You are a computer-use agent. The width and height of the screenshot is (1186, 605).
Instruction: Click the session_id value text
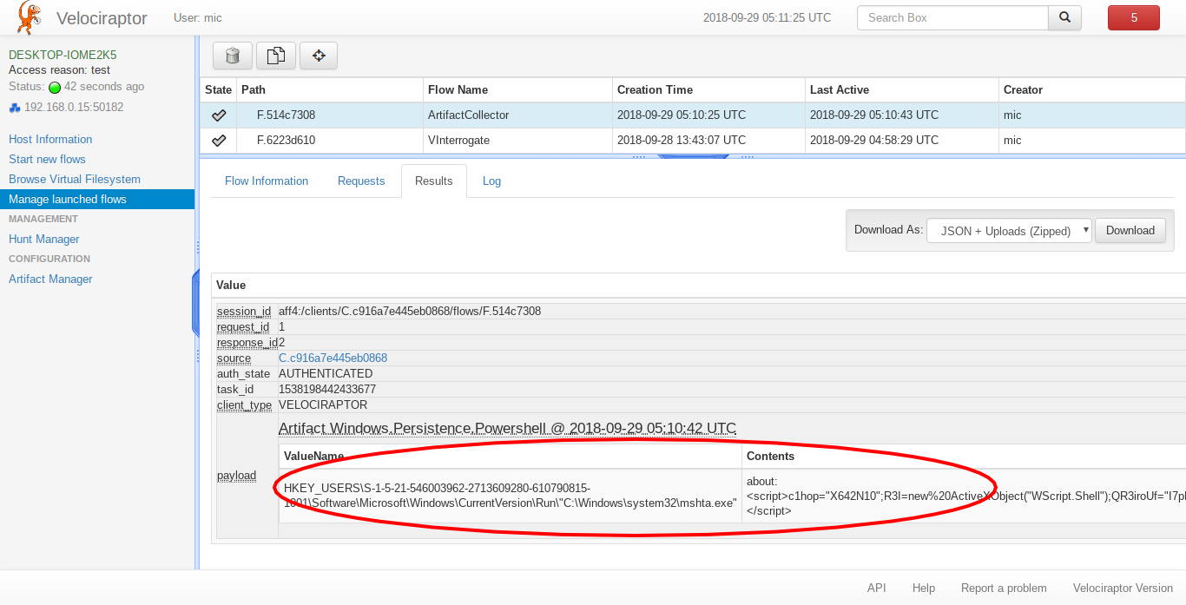pos(410,311)
